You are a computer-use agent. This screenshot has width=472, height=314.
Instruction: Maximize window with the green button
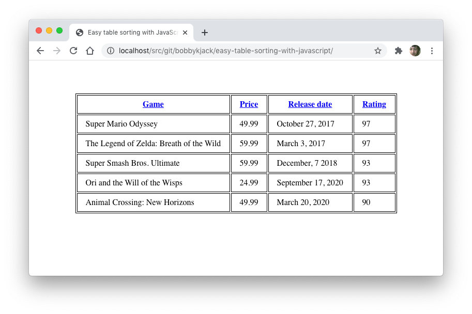59,30
